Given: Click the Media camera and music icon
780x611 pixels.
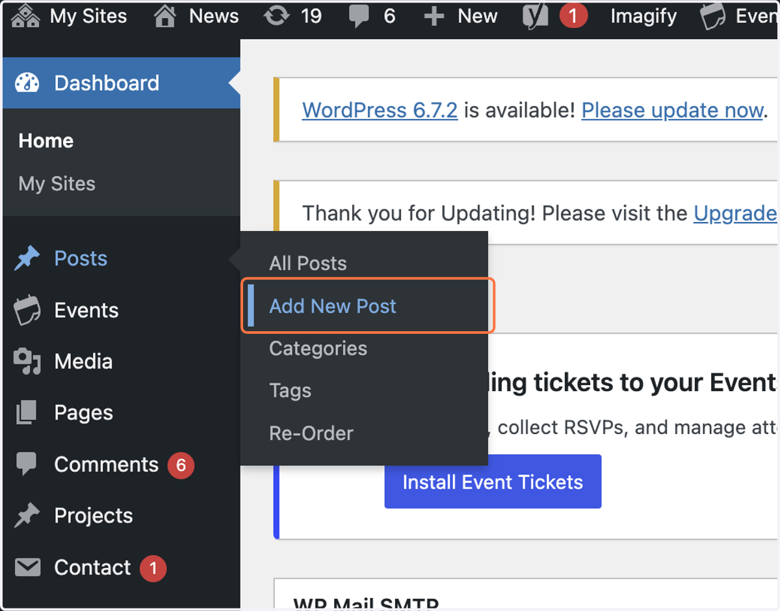Looking at the screenshot, I should coord(27,362).
